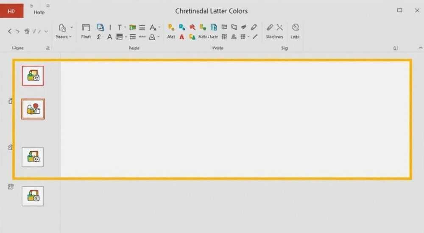Screen dimensions: 424x233
Task: Open the dropdown next to the T tool
Action: 125,27
